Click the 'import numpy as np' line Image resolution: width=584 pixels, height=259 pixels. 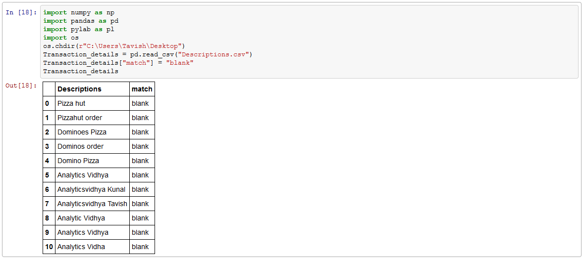coord(78,12)
